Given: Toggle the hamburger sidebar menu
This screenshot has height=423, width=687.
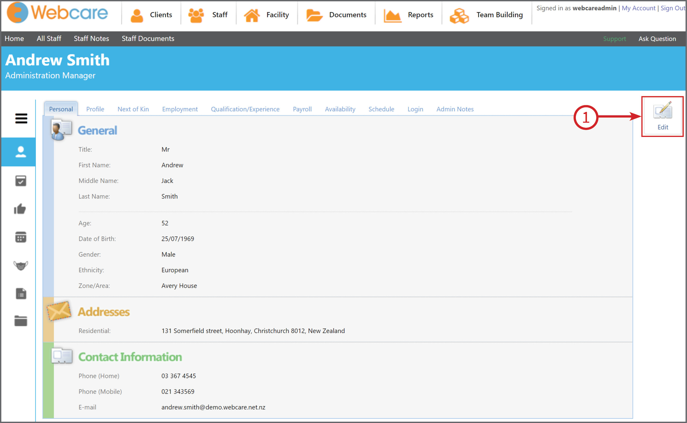Looking at the screenshot, I should coord(21,119).
